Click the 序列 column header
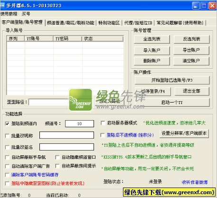 (x=16, y=38)
